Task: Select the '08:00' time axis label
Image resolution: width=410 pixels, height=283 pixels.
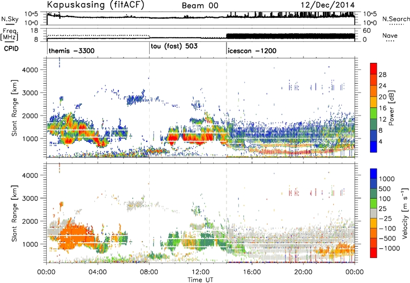Action: click(149, 272)
